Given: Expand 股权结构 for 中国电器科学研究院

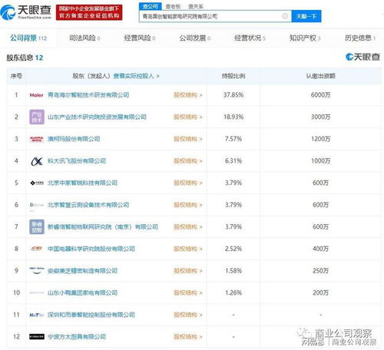Looking at the screenshot, I should pyautogui.click(x=188, y=249).
